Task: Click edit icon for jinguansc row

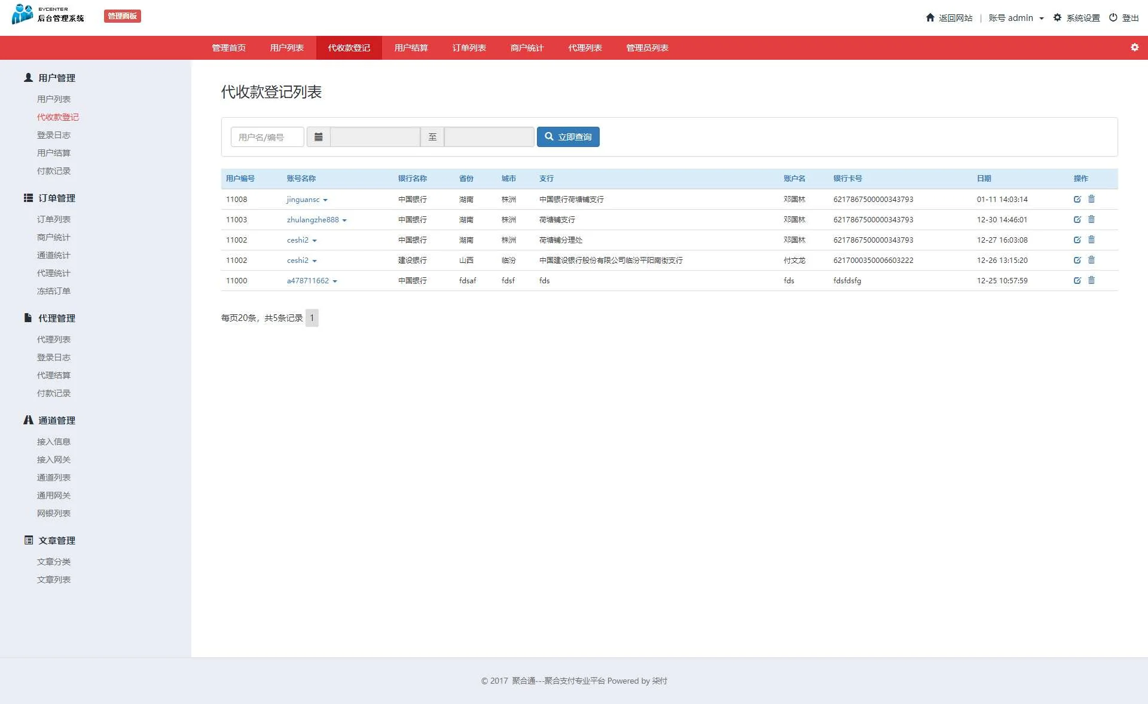Action: 1077,199
